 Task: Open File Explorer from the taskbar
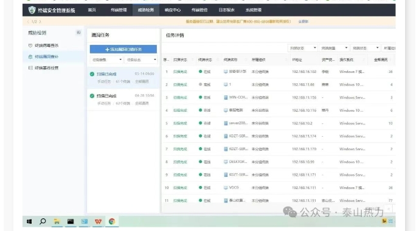click(57, 221)
